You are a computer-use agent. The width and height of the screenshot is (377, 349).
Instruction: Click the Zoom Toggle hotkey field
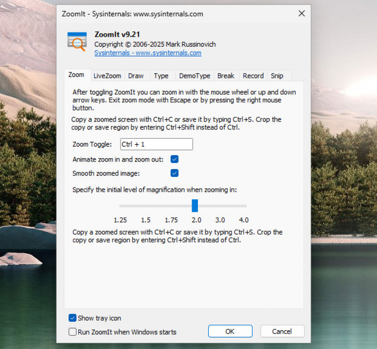tap(156, 144)
